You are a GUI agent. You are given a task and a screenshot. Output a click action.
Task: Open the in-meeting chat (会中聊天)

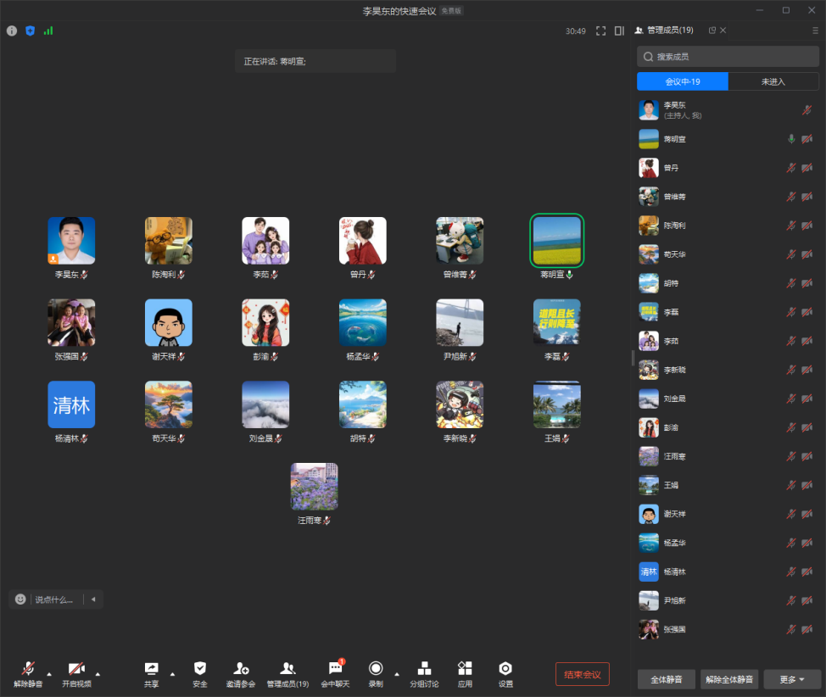tap(335, 673)
